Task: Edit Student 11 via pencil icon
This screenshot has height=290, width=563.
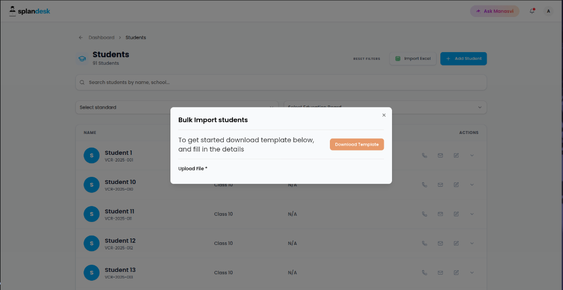Action: click(456, 214)
